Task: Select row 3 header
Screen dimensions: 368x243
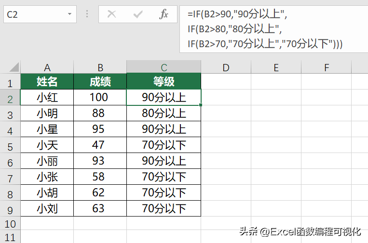Action: [10, 113]
